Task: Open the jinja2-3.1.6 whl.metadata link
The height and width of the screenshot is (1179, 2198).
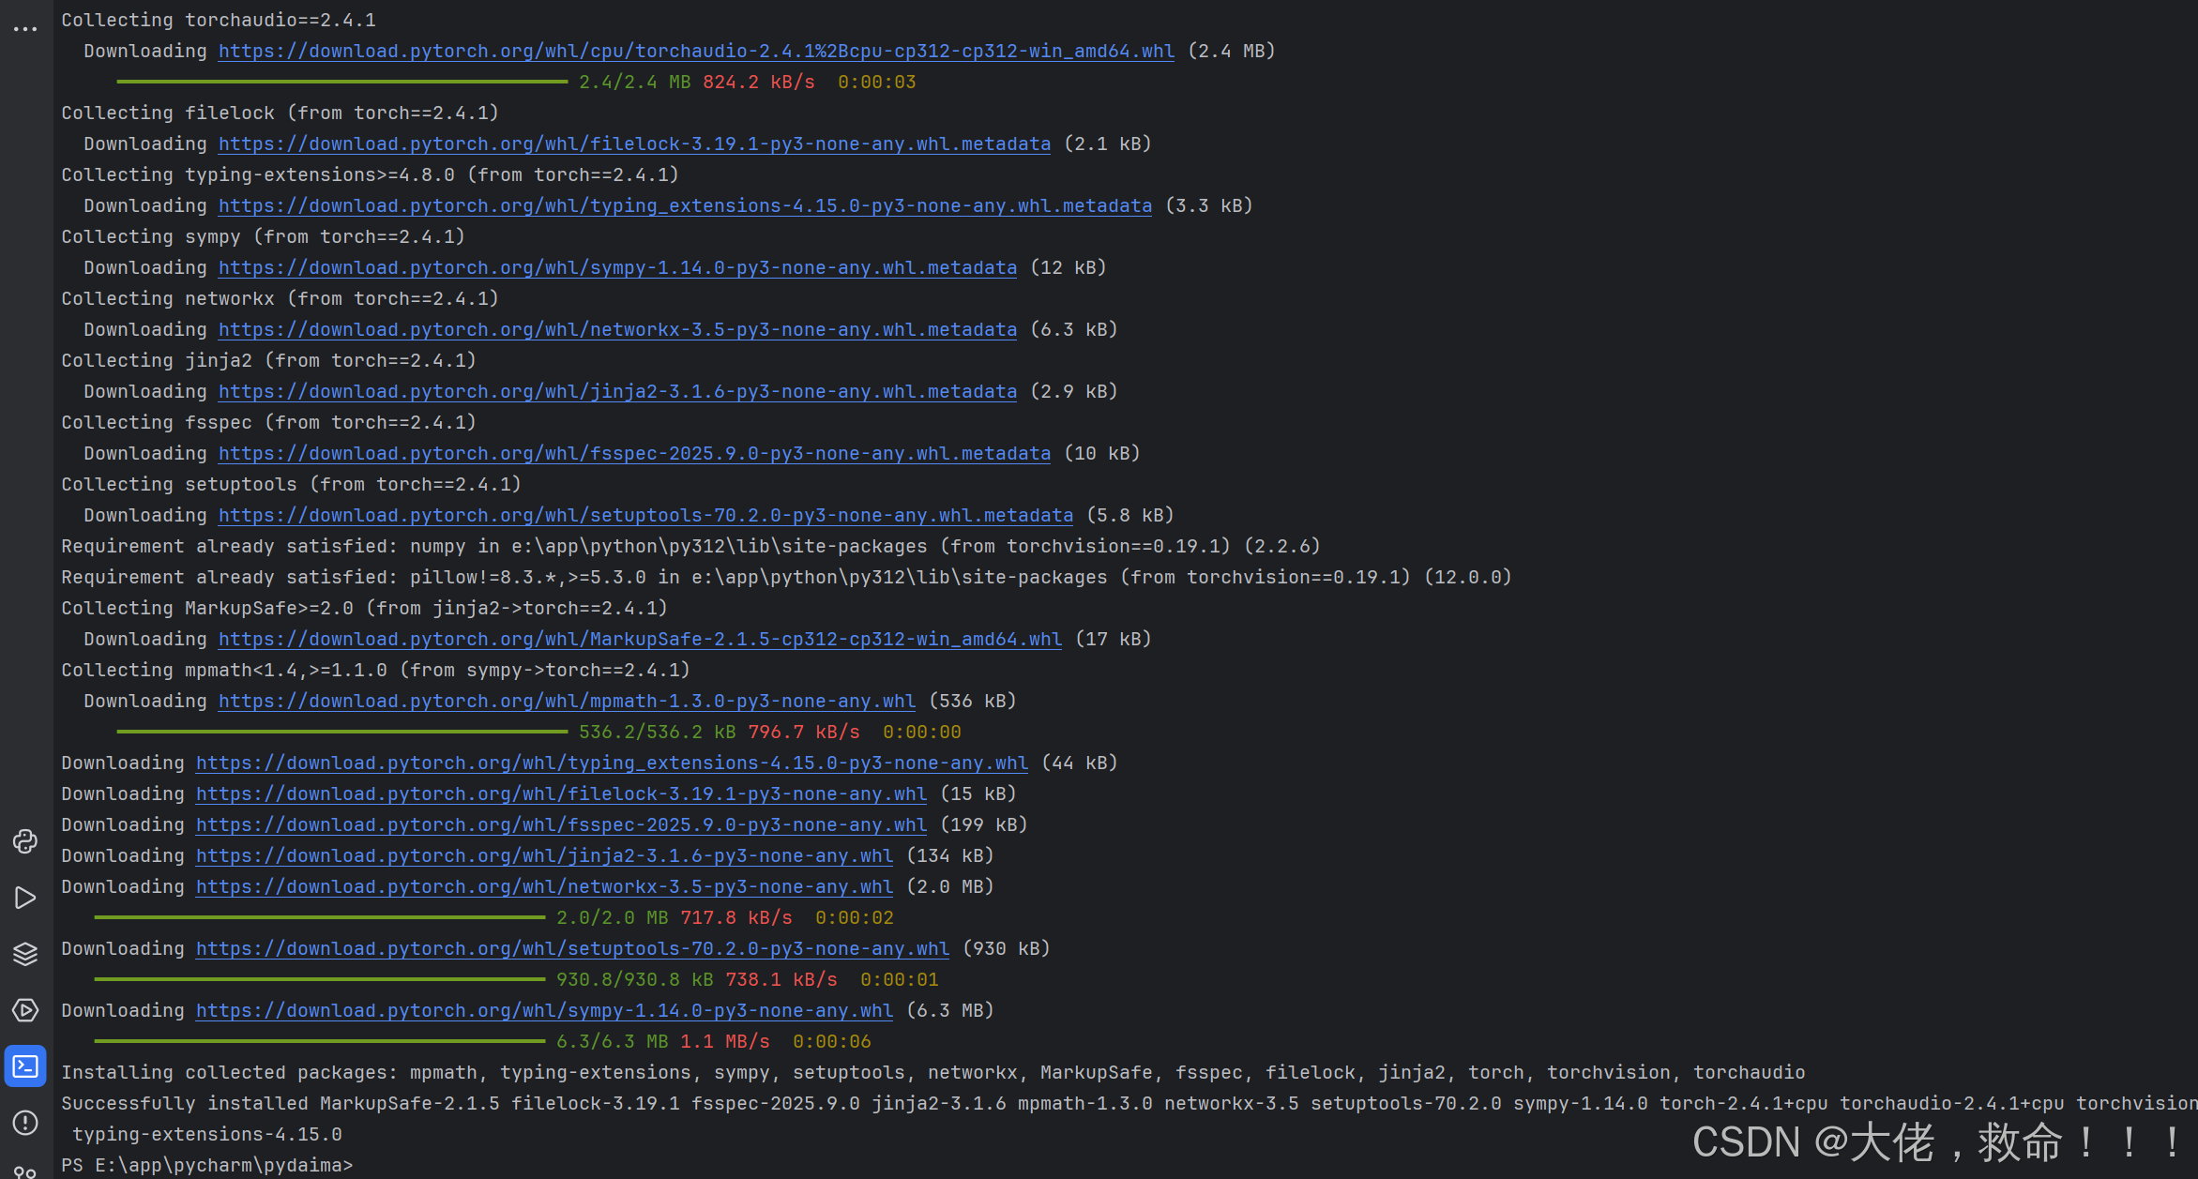Action: point(616,392)
